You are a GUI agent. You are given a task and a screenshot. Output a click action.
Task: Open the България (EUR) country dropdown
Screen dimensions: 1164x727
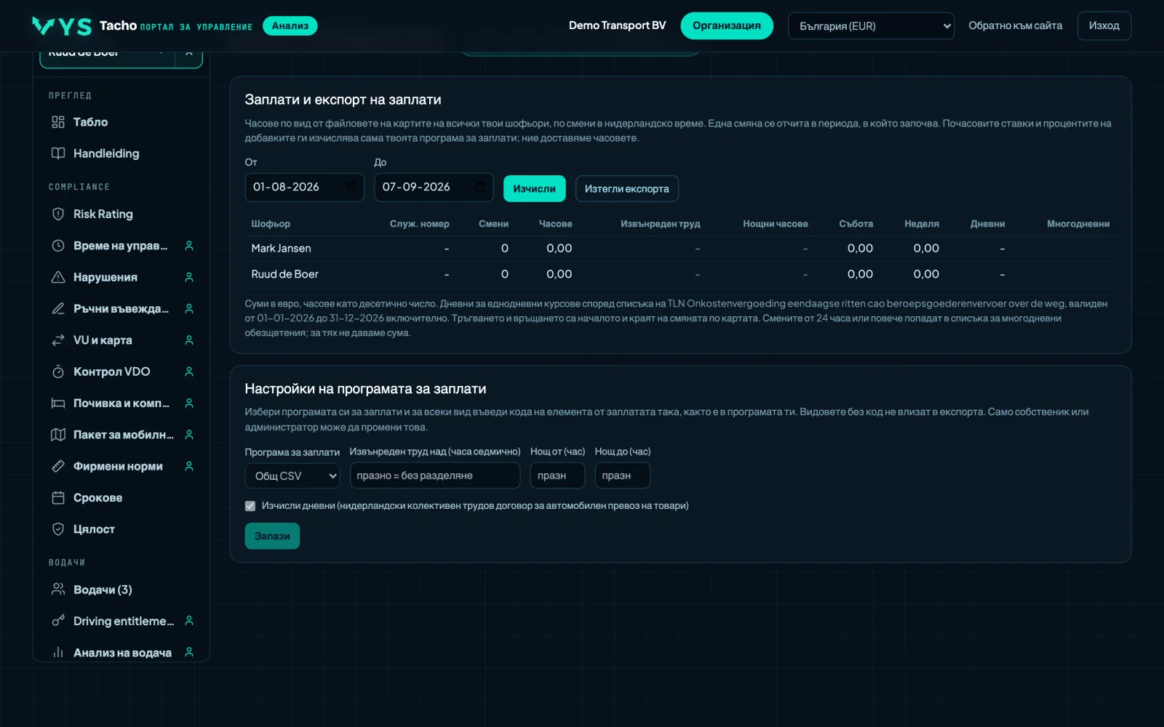(x=871, y=26)
